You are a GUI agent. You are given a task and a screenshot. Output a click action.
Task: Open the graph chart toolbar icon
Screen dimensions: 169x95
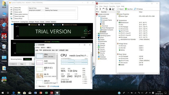[113, 9]
